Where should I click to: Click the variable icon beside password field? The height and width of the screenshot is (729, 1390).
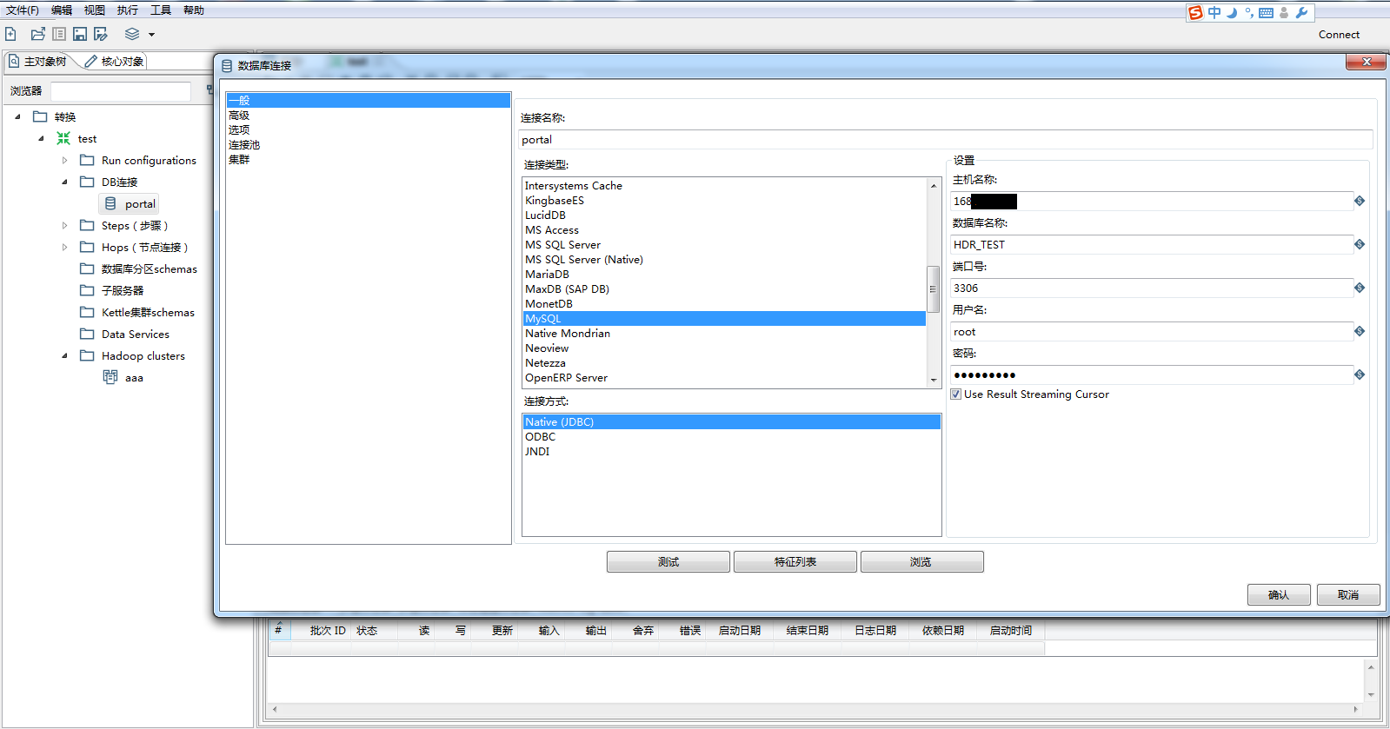point(1360,374)
